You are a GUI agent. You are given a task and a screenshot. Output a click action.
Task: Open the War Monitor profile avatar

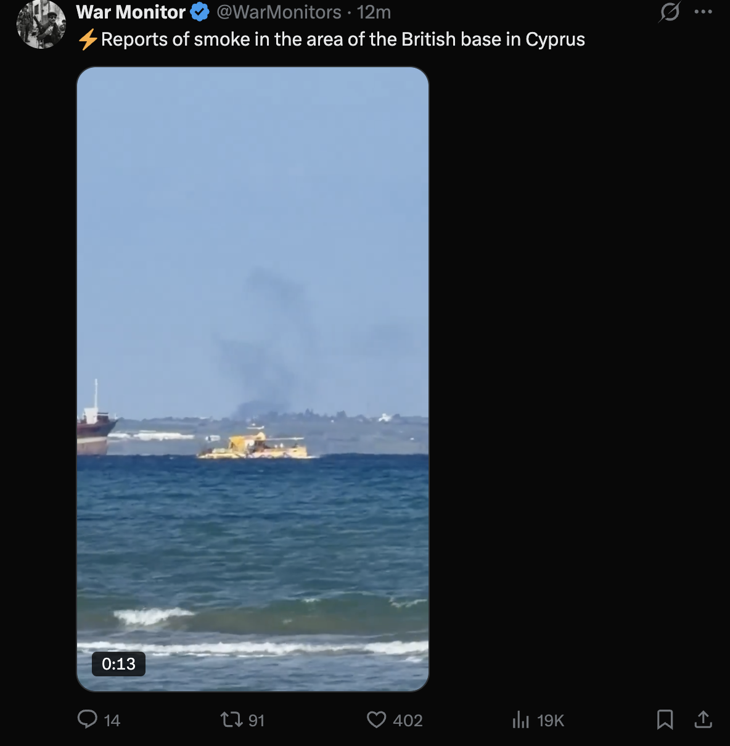(x=41, y=23)
